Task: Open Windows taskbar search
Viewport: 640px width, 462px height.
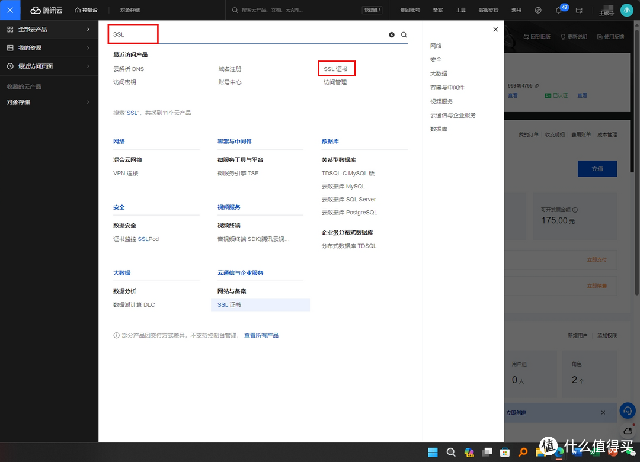Action: pyautogui.click(x=450, y=452)
